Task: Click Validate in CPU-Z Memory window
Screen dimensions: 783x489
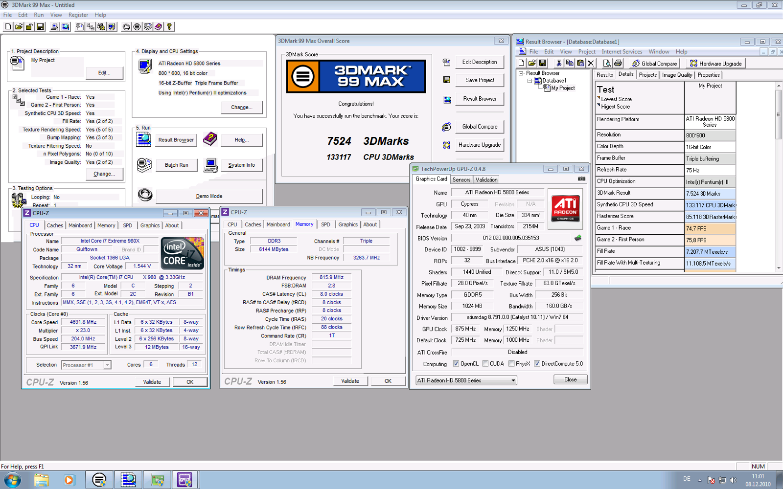Action: [x=350, y=381]
